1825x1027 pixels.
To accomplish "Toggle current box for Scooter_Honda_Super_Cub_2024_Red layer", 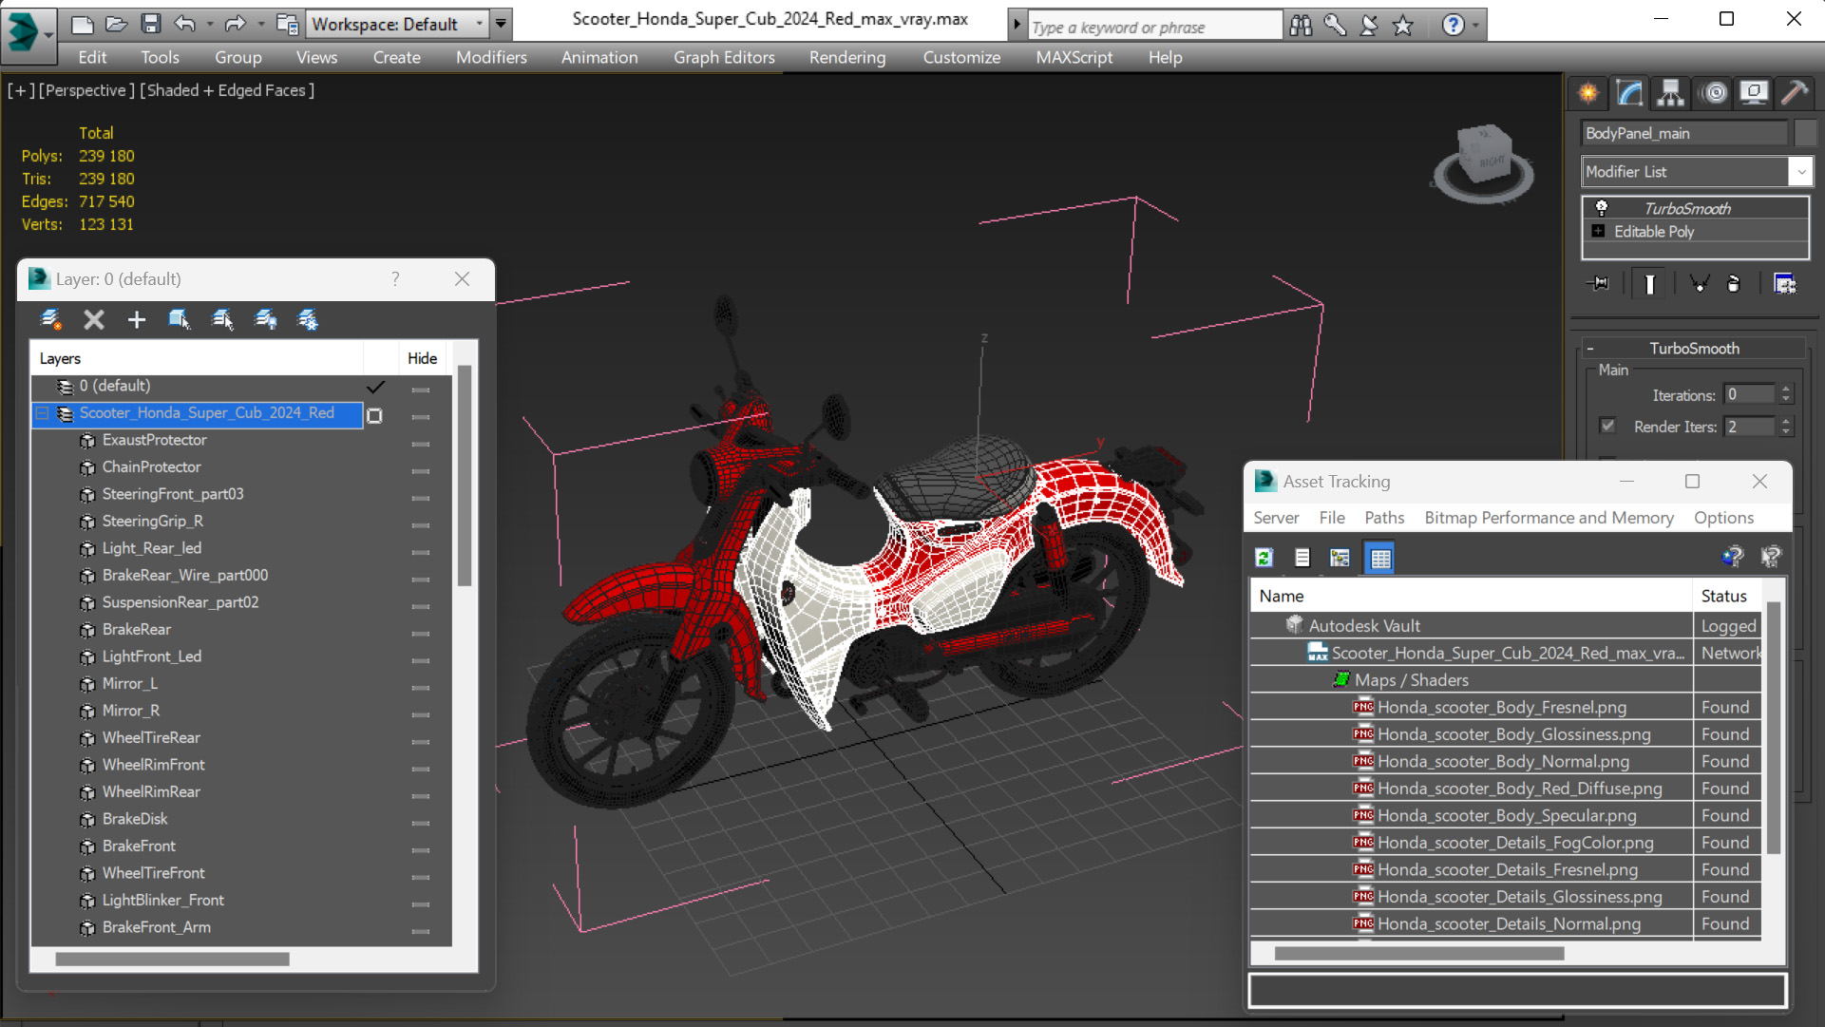I will coord(374,415).
